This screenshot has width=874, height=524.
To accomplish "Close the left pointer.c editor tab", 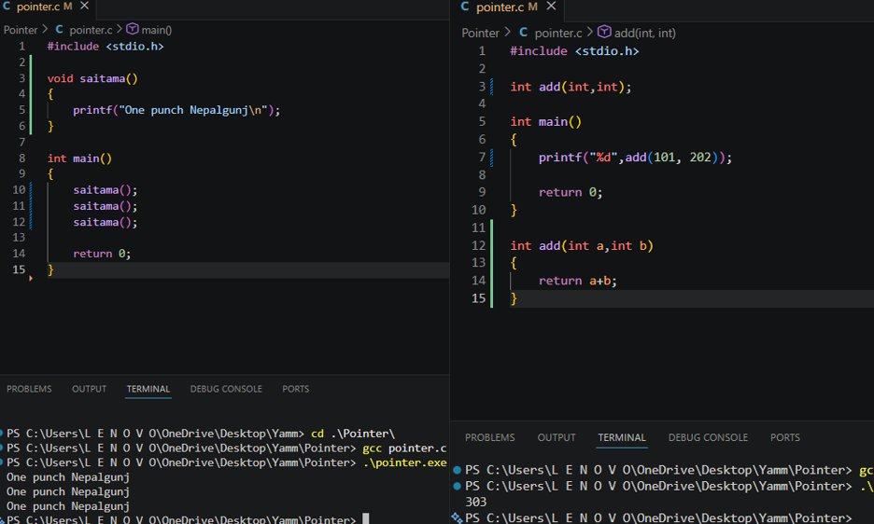I will point(84,6).
